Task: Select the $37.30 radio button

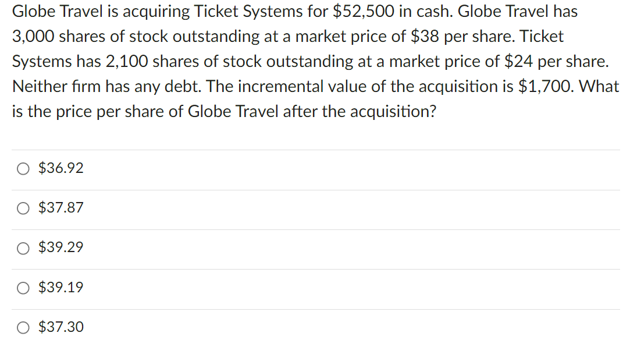Action: pyautogui.click(x=23, y=328)
